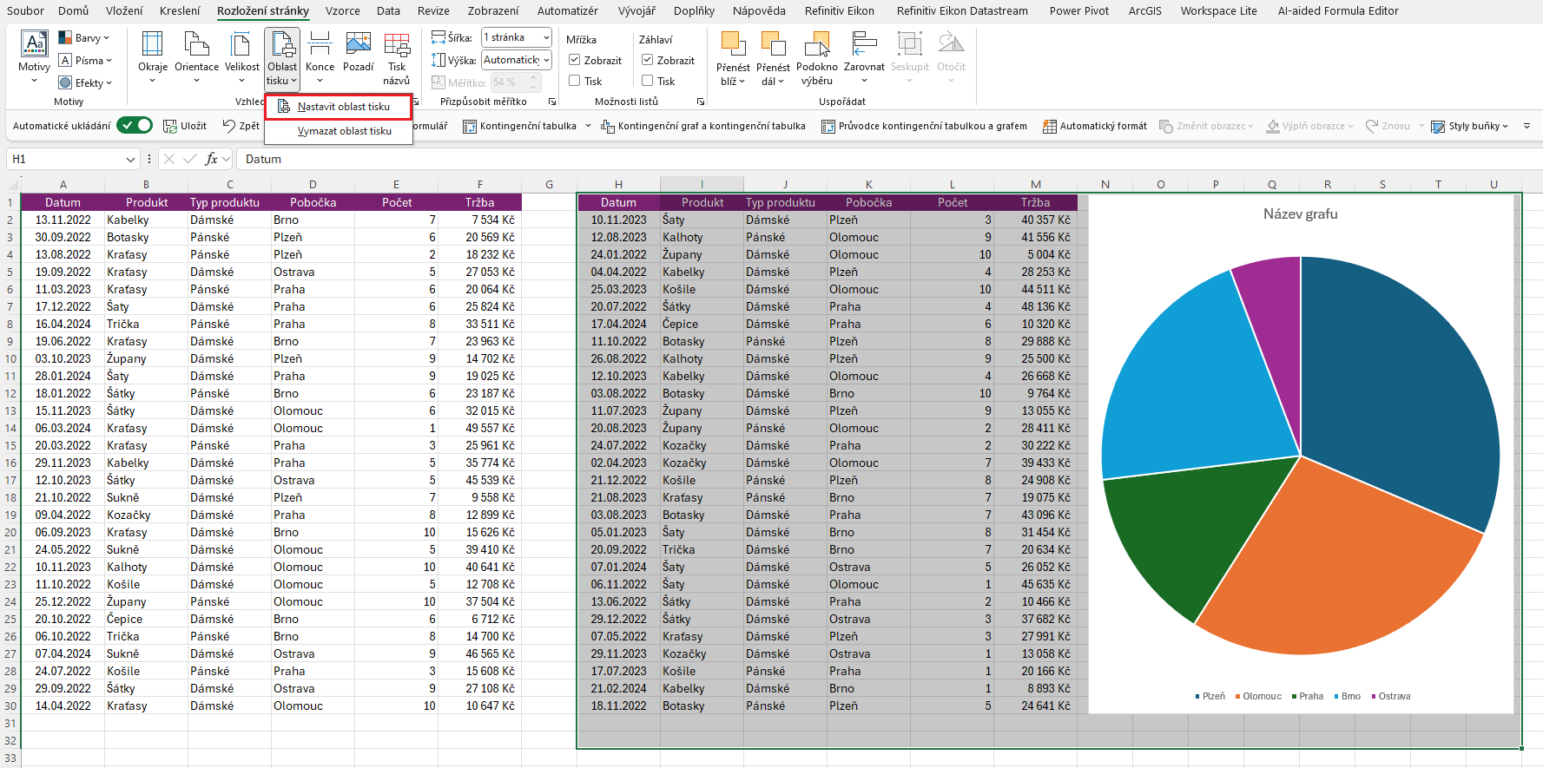Click the Název grafu chart title
This screenshot has height=768, width=1543.
tap(1300, 214)
